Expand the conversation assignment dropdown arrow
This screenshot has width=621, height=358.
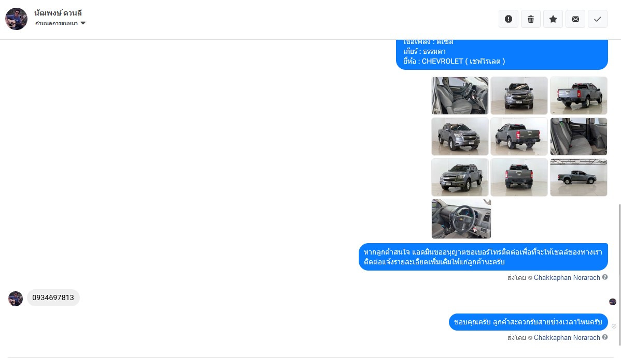point(83,23)
